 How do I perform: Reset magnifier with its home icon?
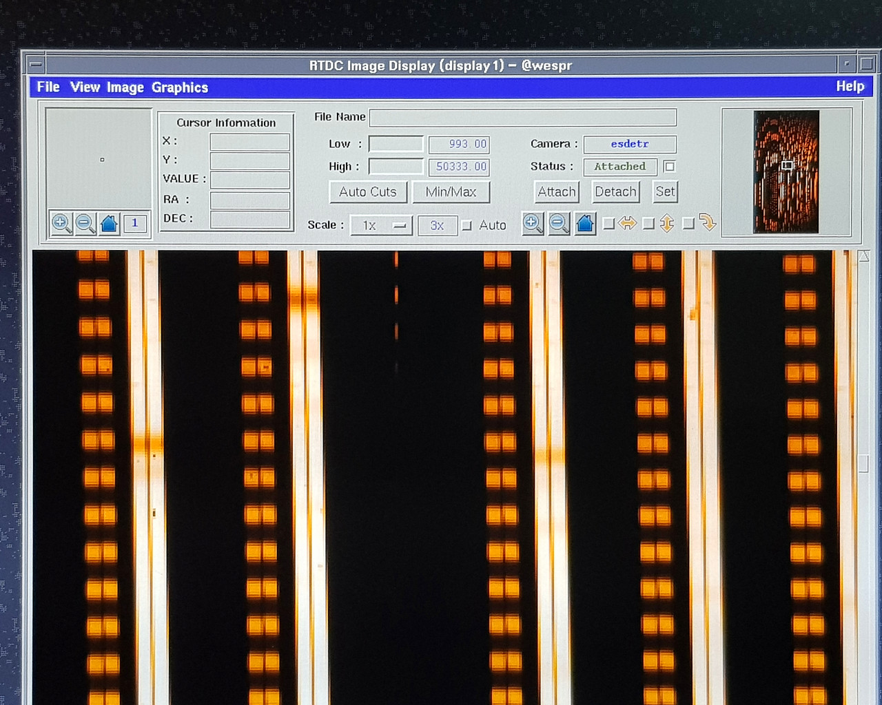109,224
